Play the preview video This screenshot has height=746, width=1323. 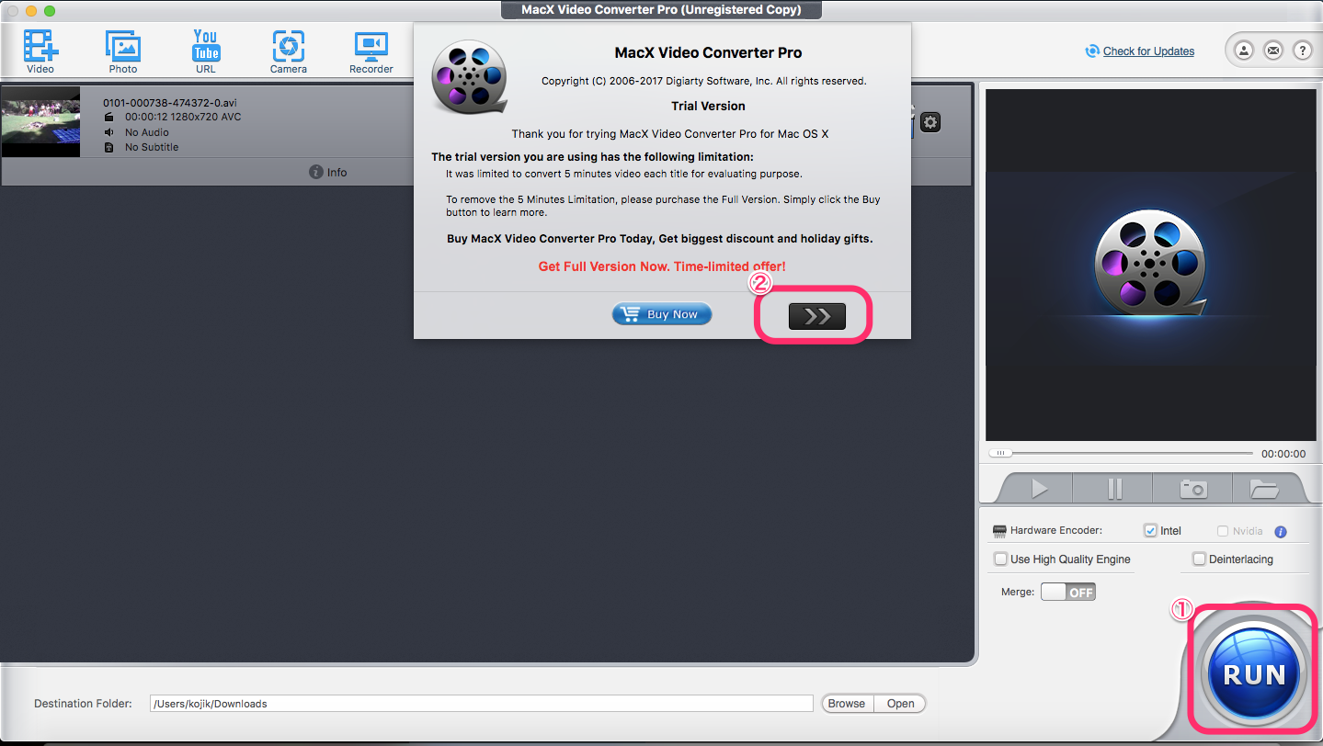pyautogui.click(x=1039, y=489)
